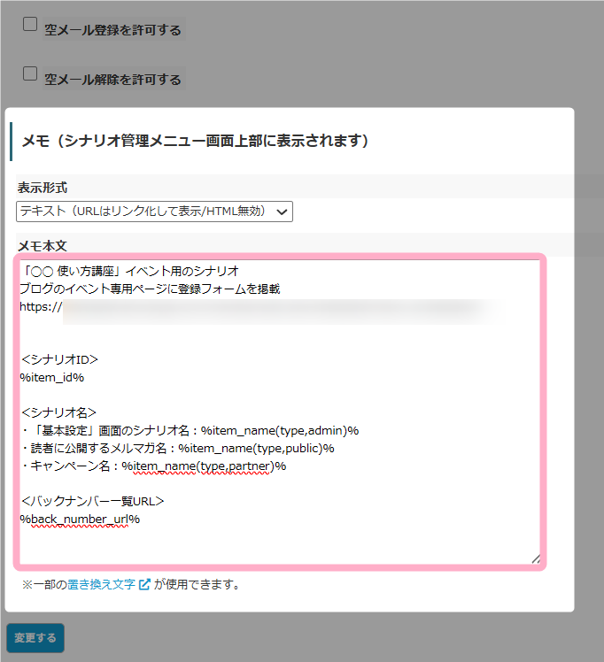
Task: Open the 表示形式 dropdown
Action: (x=154, y=212)
